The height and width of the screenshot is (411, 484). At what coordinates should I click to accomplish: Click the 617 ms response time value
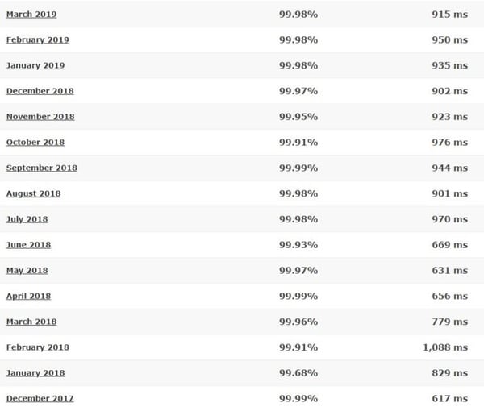point(449,399)
